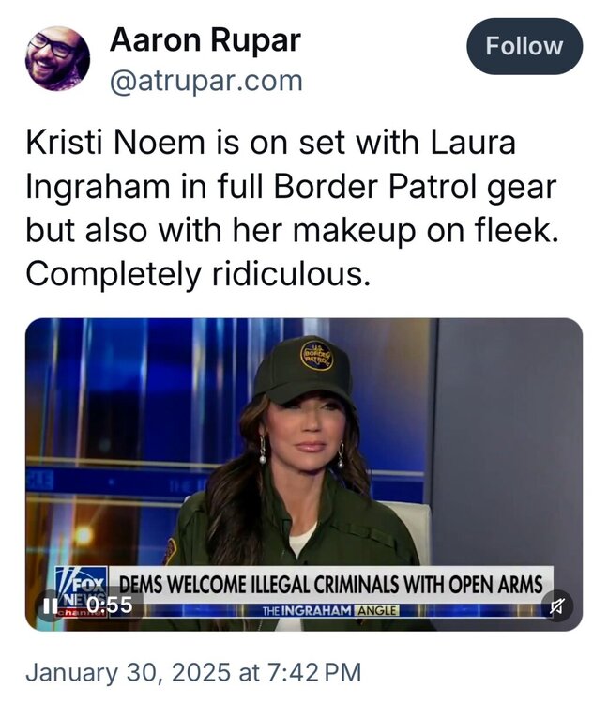Click the 7:42 PM time in the timestamp

point(314,673)
